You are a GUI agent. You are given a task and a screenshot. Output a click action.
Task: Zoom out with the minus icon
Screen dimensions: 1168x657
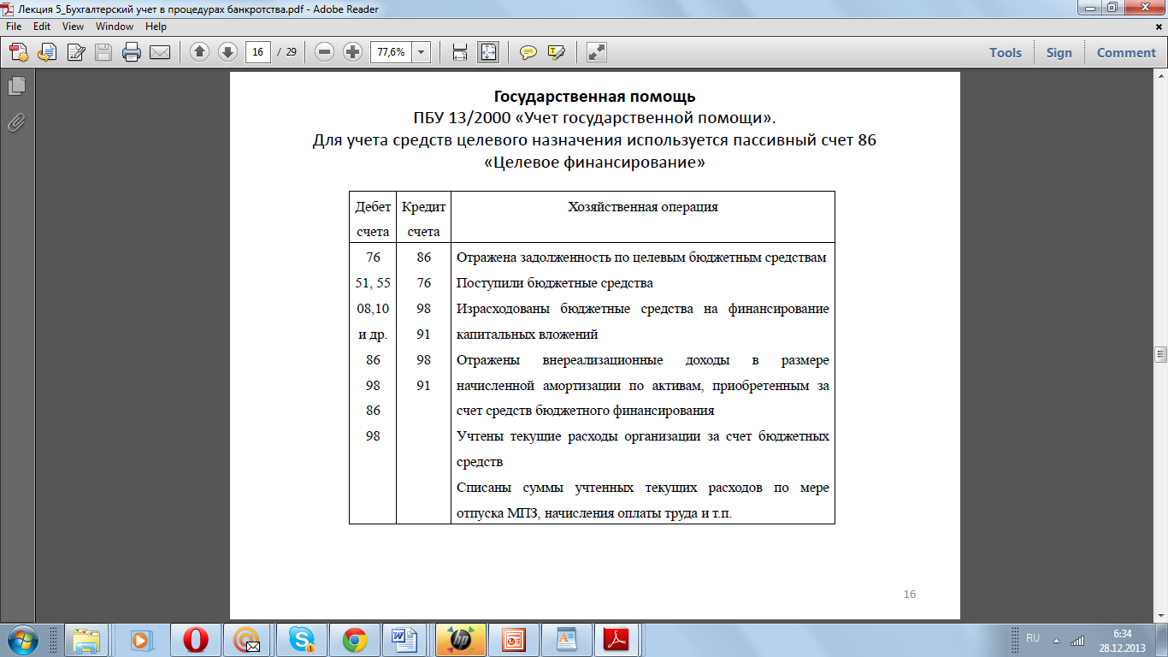tap(324, 52)
